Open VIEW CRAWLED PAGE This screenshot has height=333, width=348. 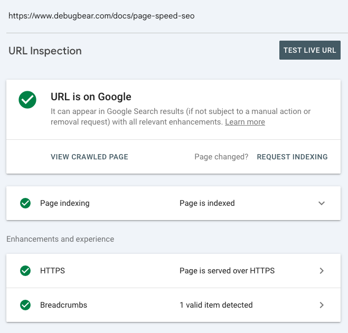click(89, 157)
